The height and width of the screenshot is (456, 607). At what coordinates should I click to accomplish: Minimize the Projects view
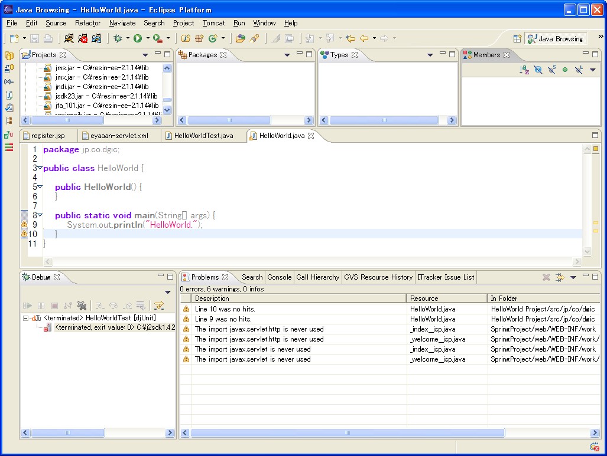(x=158, y=53)
